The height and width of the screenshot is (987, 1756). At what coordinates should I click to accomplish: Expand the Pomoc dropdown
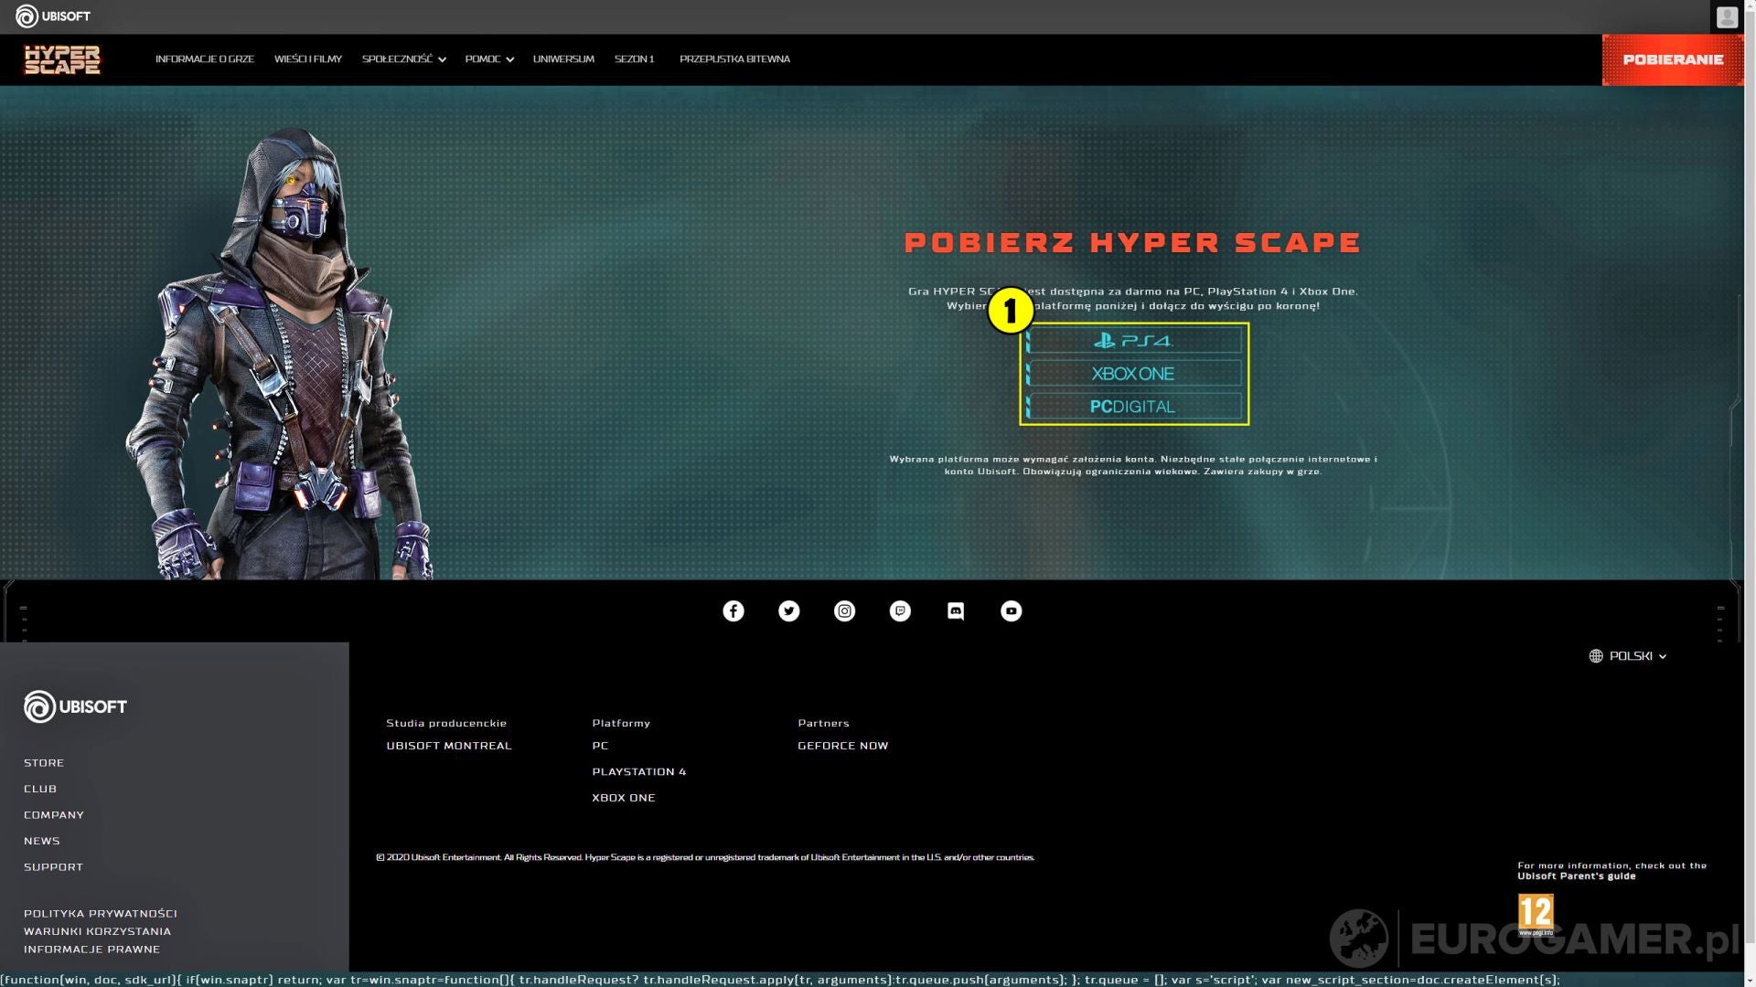click(489, 59)
